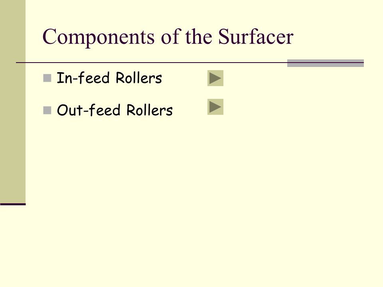
Task: Click the gray accent bar under the title
Action: pos(326,63)
